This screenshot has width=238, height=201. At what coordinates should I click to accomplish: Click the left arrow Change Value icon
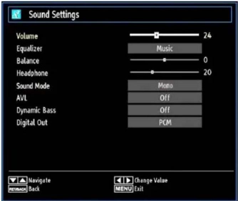point(119,180)
